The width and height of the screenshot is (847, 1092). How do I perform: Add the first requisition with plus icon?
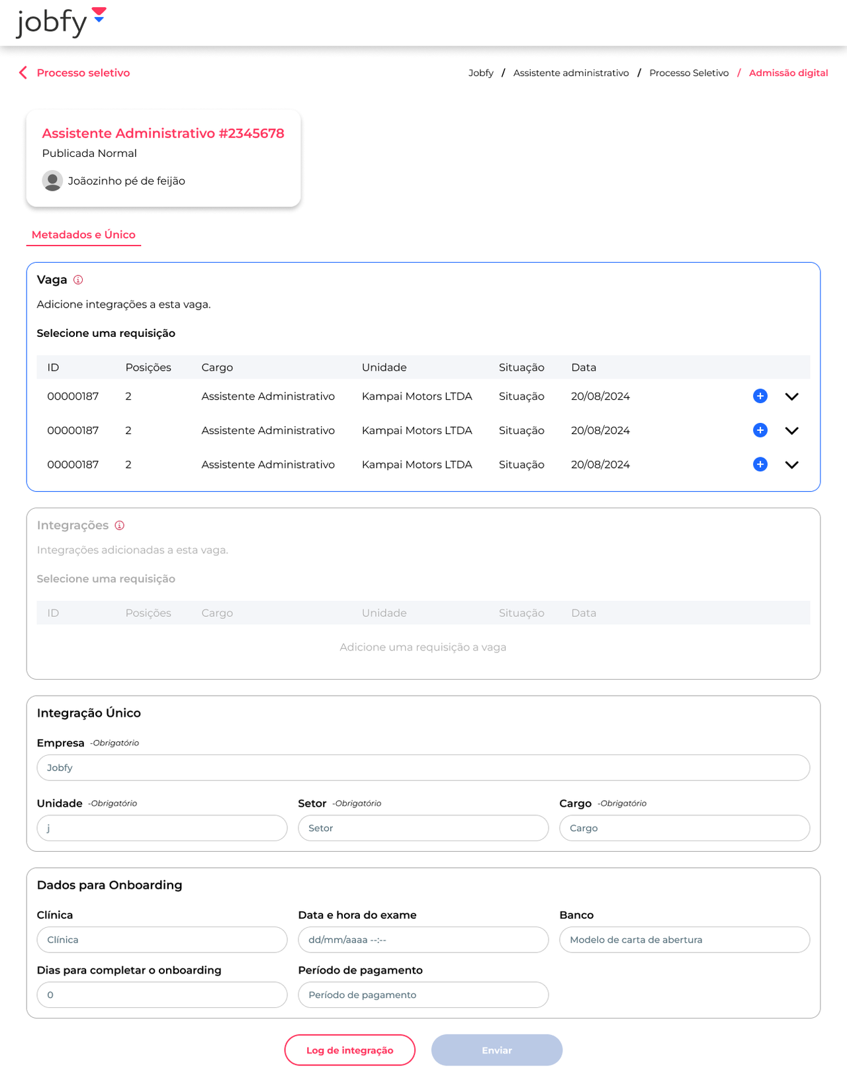tap(760, 396)
